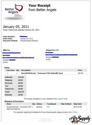The width and height of the screenshot is (92, 125).
Task: Click the Tracking # column header
Action: (51, 104)
